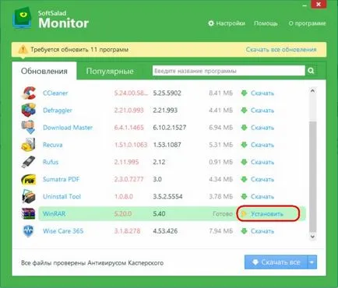Click the Kaspersky antivirus checked notice
Viewport: 338px width, 288px height.
pos(92,263)
